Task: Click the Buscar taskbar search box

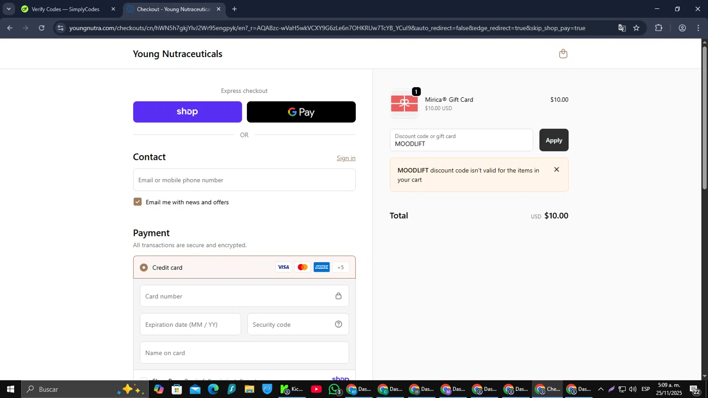Action: click(x=85, y=389)
